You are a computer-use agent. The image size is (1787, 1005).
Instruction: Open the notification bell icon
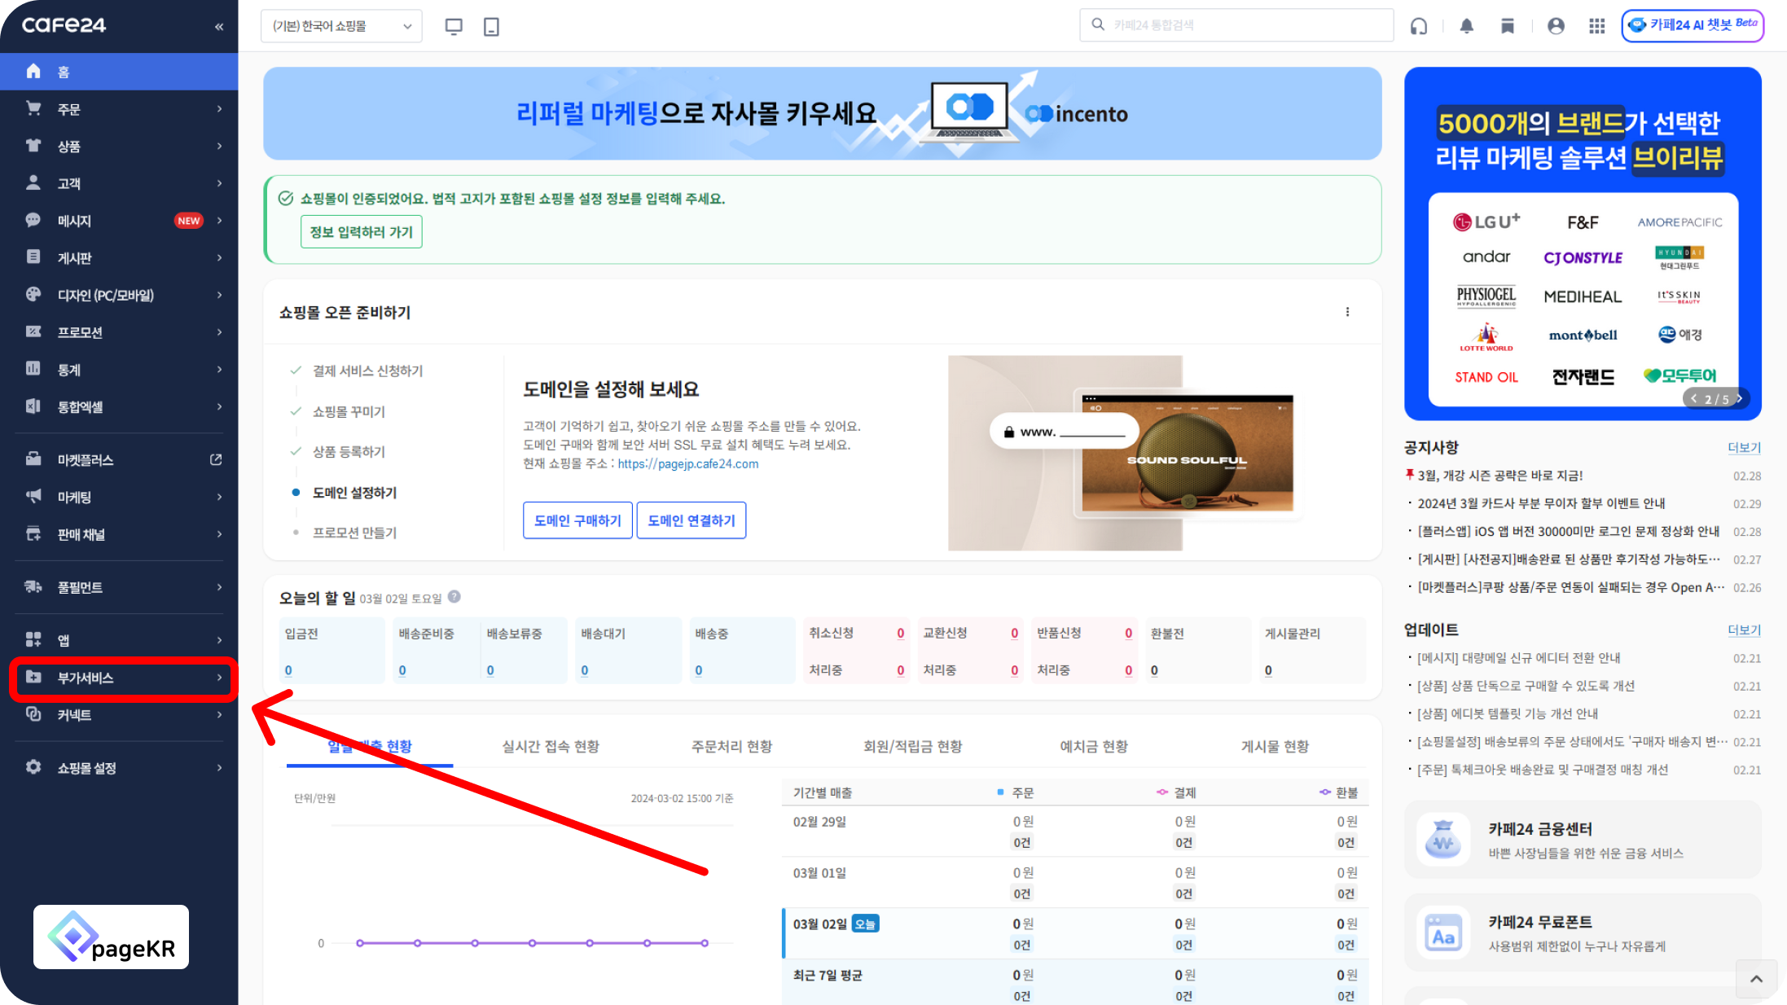pyautogui.click(x=1466, y=26)
